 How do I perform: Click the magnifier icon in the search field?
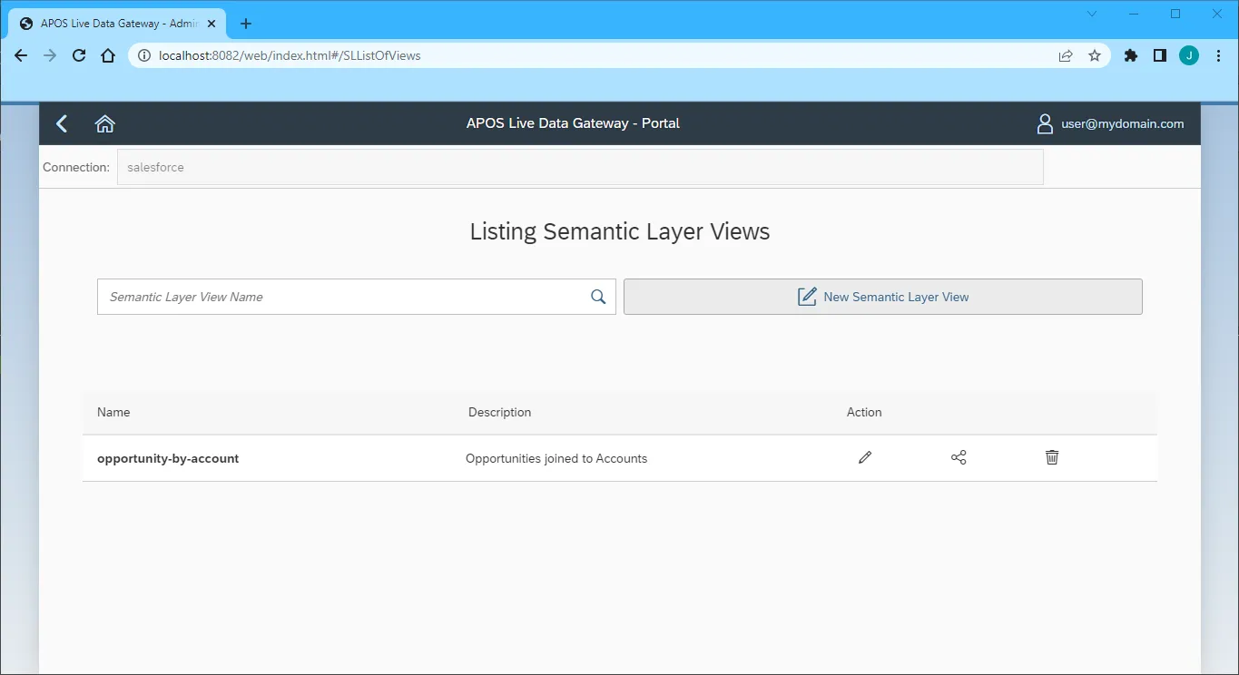(x=597, y=297)
